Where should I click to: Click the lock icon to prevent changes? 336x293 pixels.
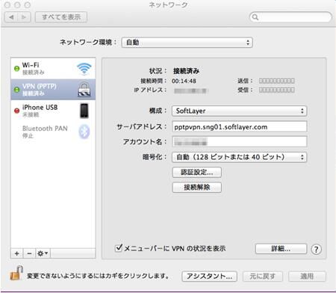[16, 273]
